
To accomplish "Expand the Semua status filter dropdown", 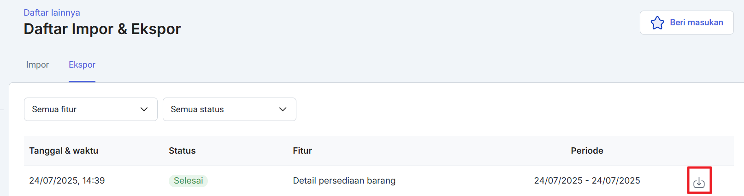I will 229,110.
